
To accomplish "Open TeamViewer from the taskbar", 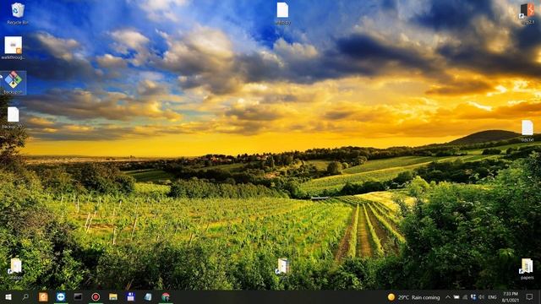I will click(x=61, y=296).
